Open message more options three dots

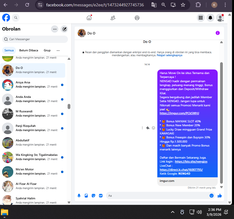[142, 128]
